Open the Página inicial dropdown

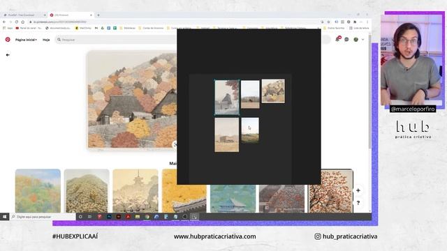26,40
